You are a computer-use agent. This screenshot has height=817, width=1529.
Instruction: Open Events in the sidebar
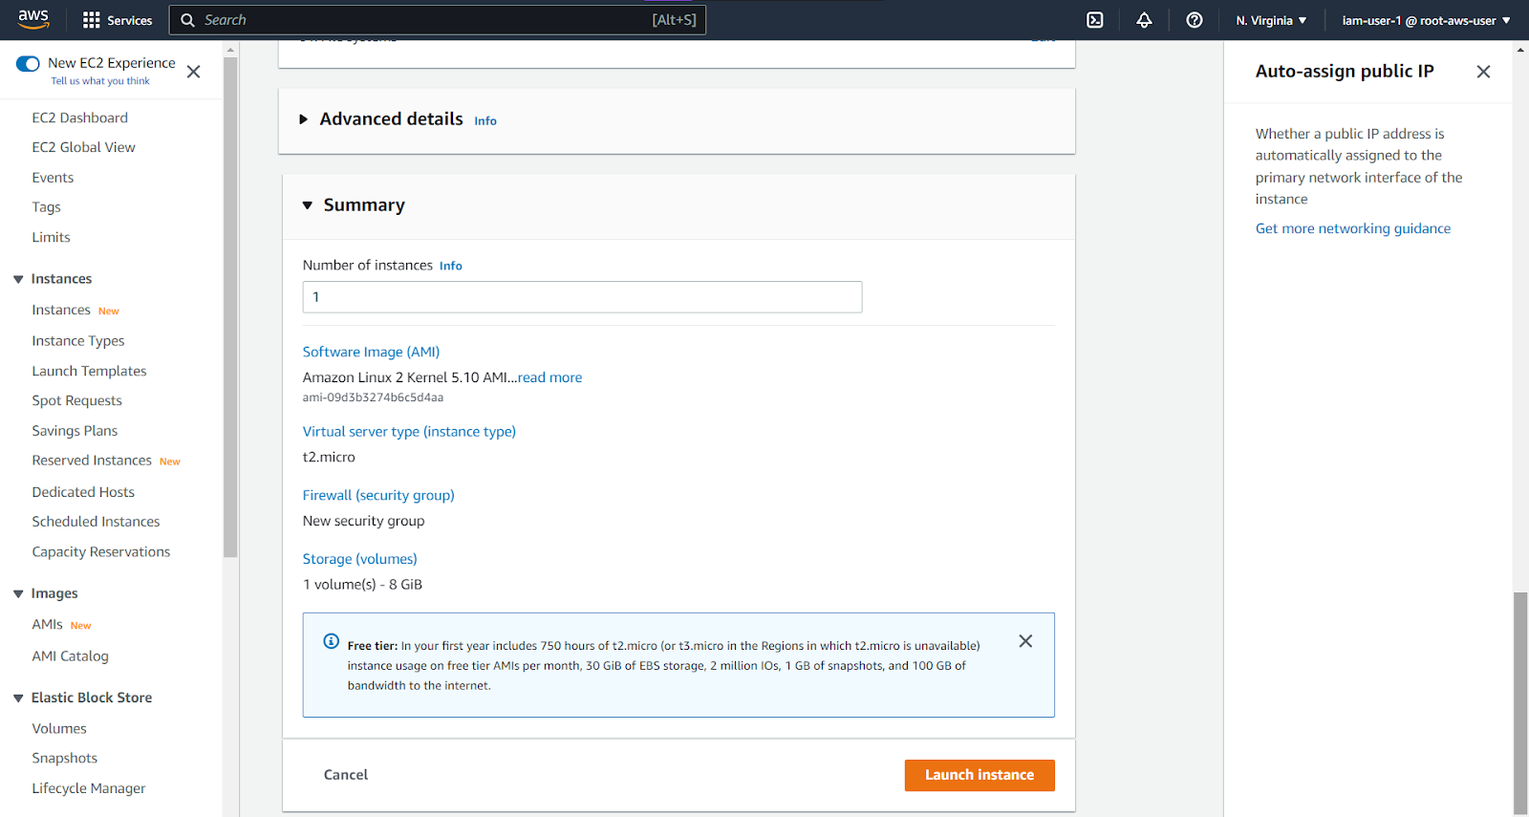[53, 178]
